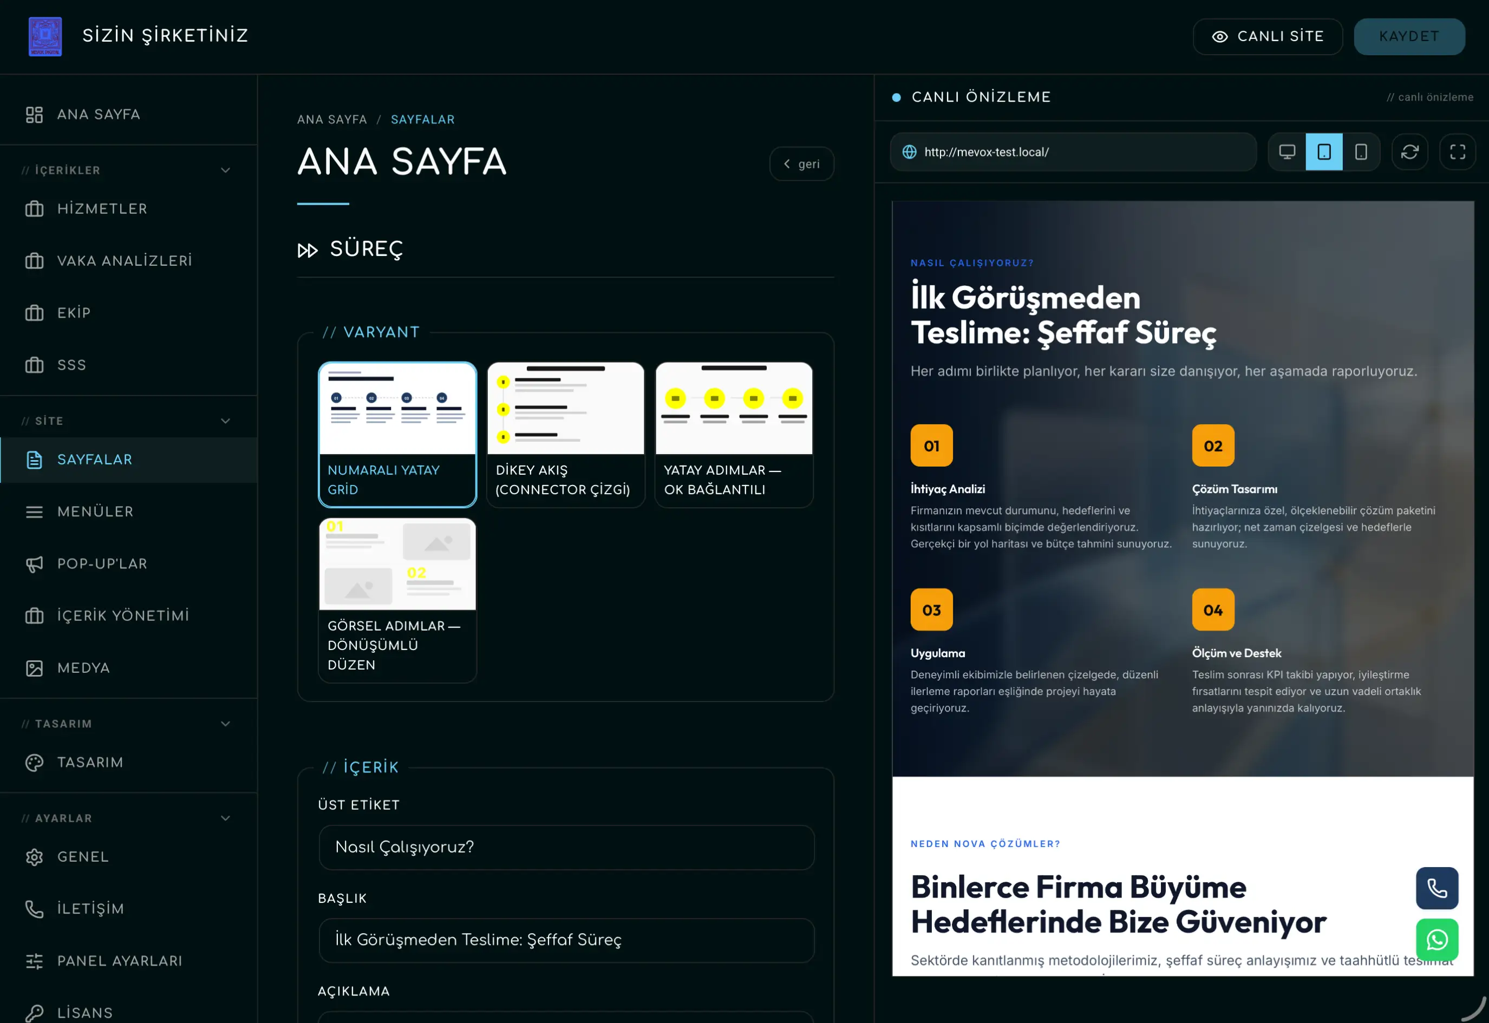Click the Medya image icon
This screenshot has width=1489, height=1023.
(x=34, y=668)
